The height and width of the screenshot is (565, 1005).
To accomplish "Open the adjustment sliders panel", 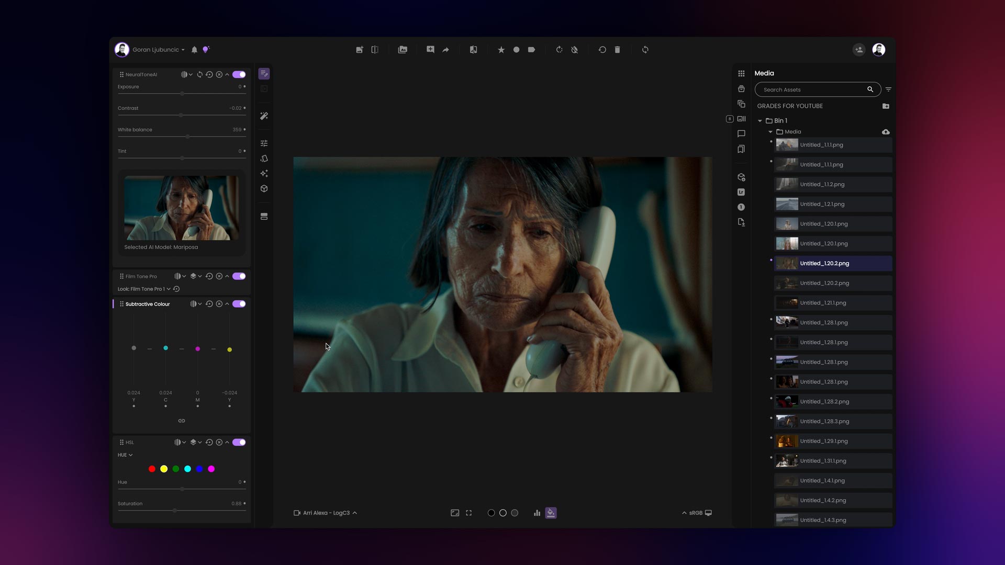I will click(x=264, y=143).
